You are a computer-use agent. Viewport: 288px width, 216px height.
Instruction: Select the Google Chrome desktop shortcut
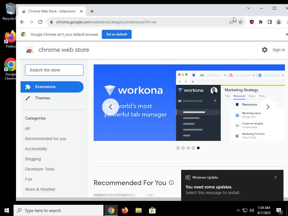(10, 69)
